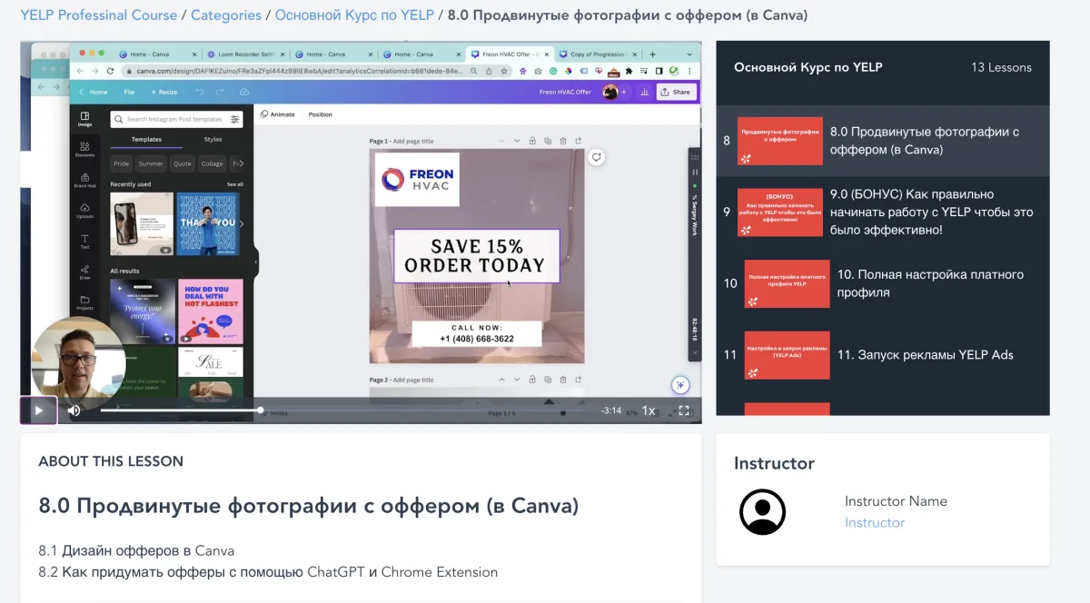The image size is (1090, 603).
Task: Mute the video volume speaker icon
Action: 74,410
